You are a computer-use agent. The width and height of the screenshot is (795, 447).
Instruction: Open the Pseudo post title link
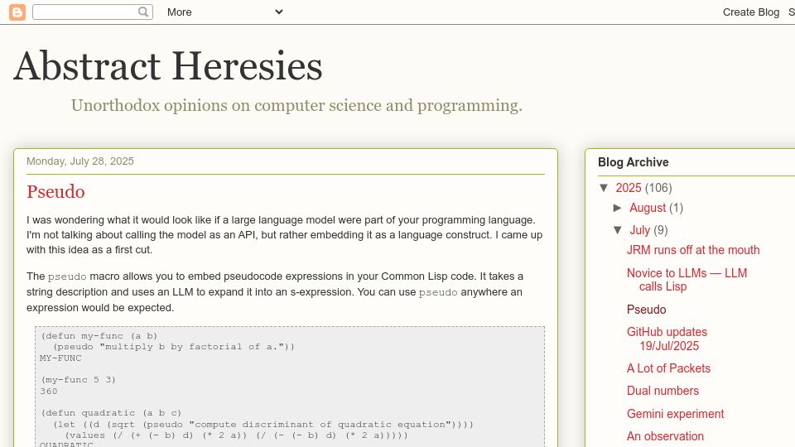(55, 191)
